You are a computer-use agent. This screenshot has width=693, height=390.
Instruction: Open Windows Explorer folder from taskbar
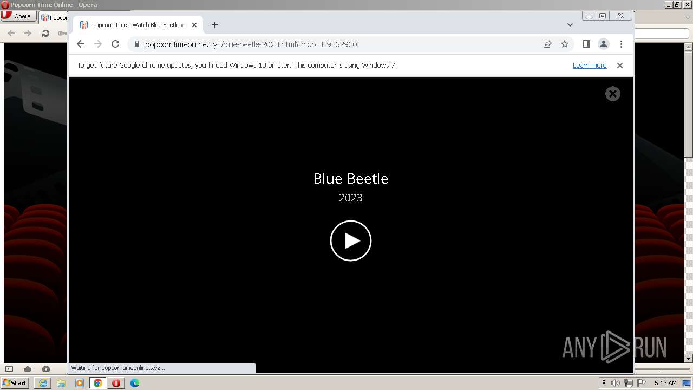click(61, 383)
